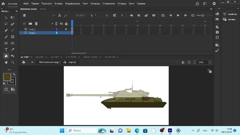Click the Delete layer trash icon
This screenshot has width=240, height=135.
pyautogui.click(x=36, y=24)
